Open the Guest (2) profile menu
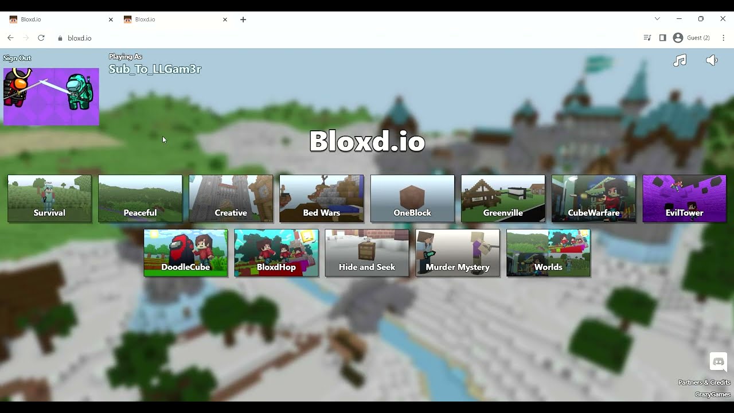Viewport: 734px width, 413px height. 692,38
